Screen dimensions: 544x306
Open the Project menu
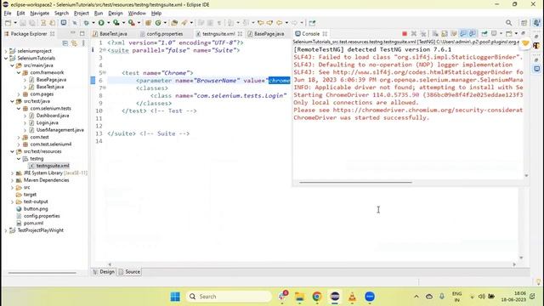click(82, 14)
